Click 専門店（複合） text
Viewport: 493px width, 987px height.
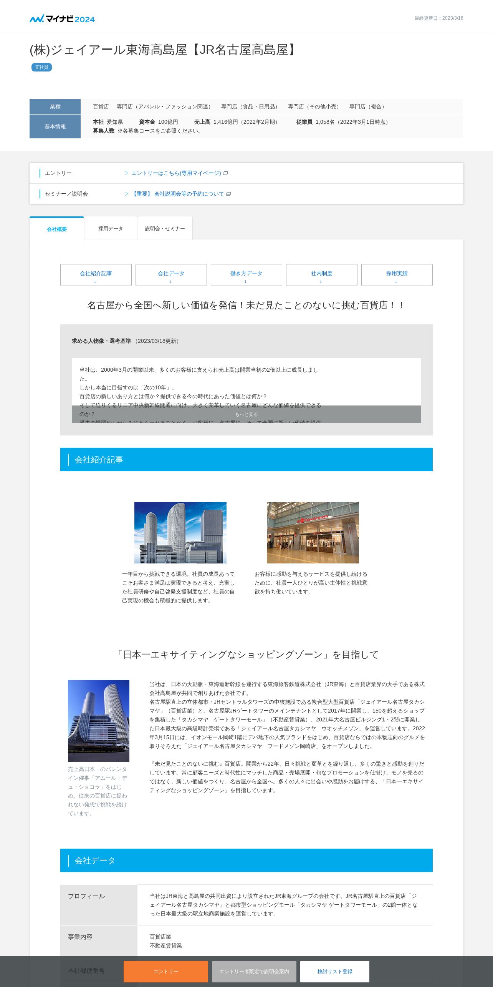368,107
